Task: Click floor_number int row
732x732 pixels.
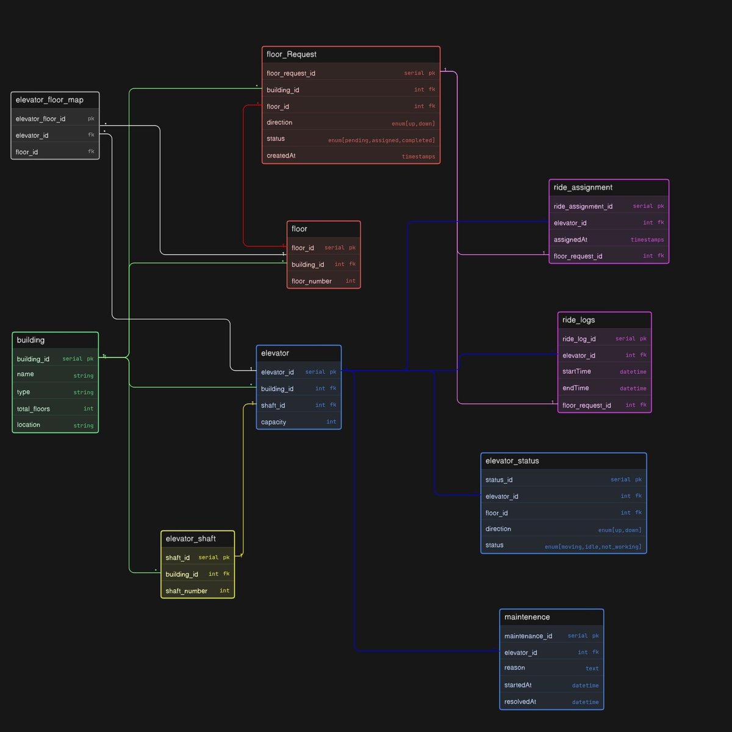Action: [x=324, y=281]
